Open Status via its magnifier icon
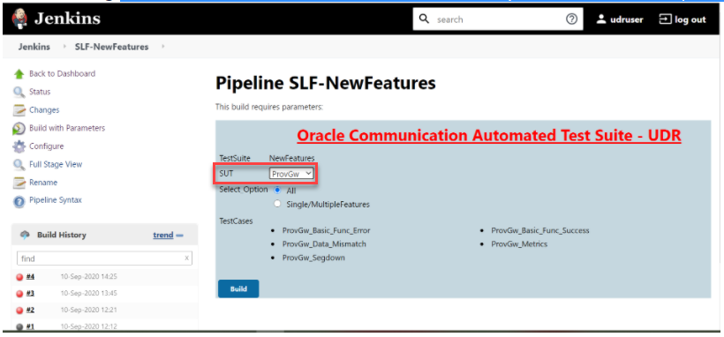The height and width of the screenshot is (337, 724). [x=19, y=92]
